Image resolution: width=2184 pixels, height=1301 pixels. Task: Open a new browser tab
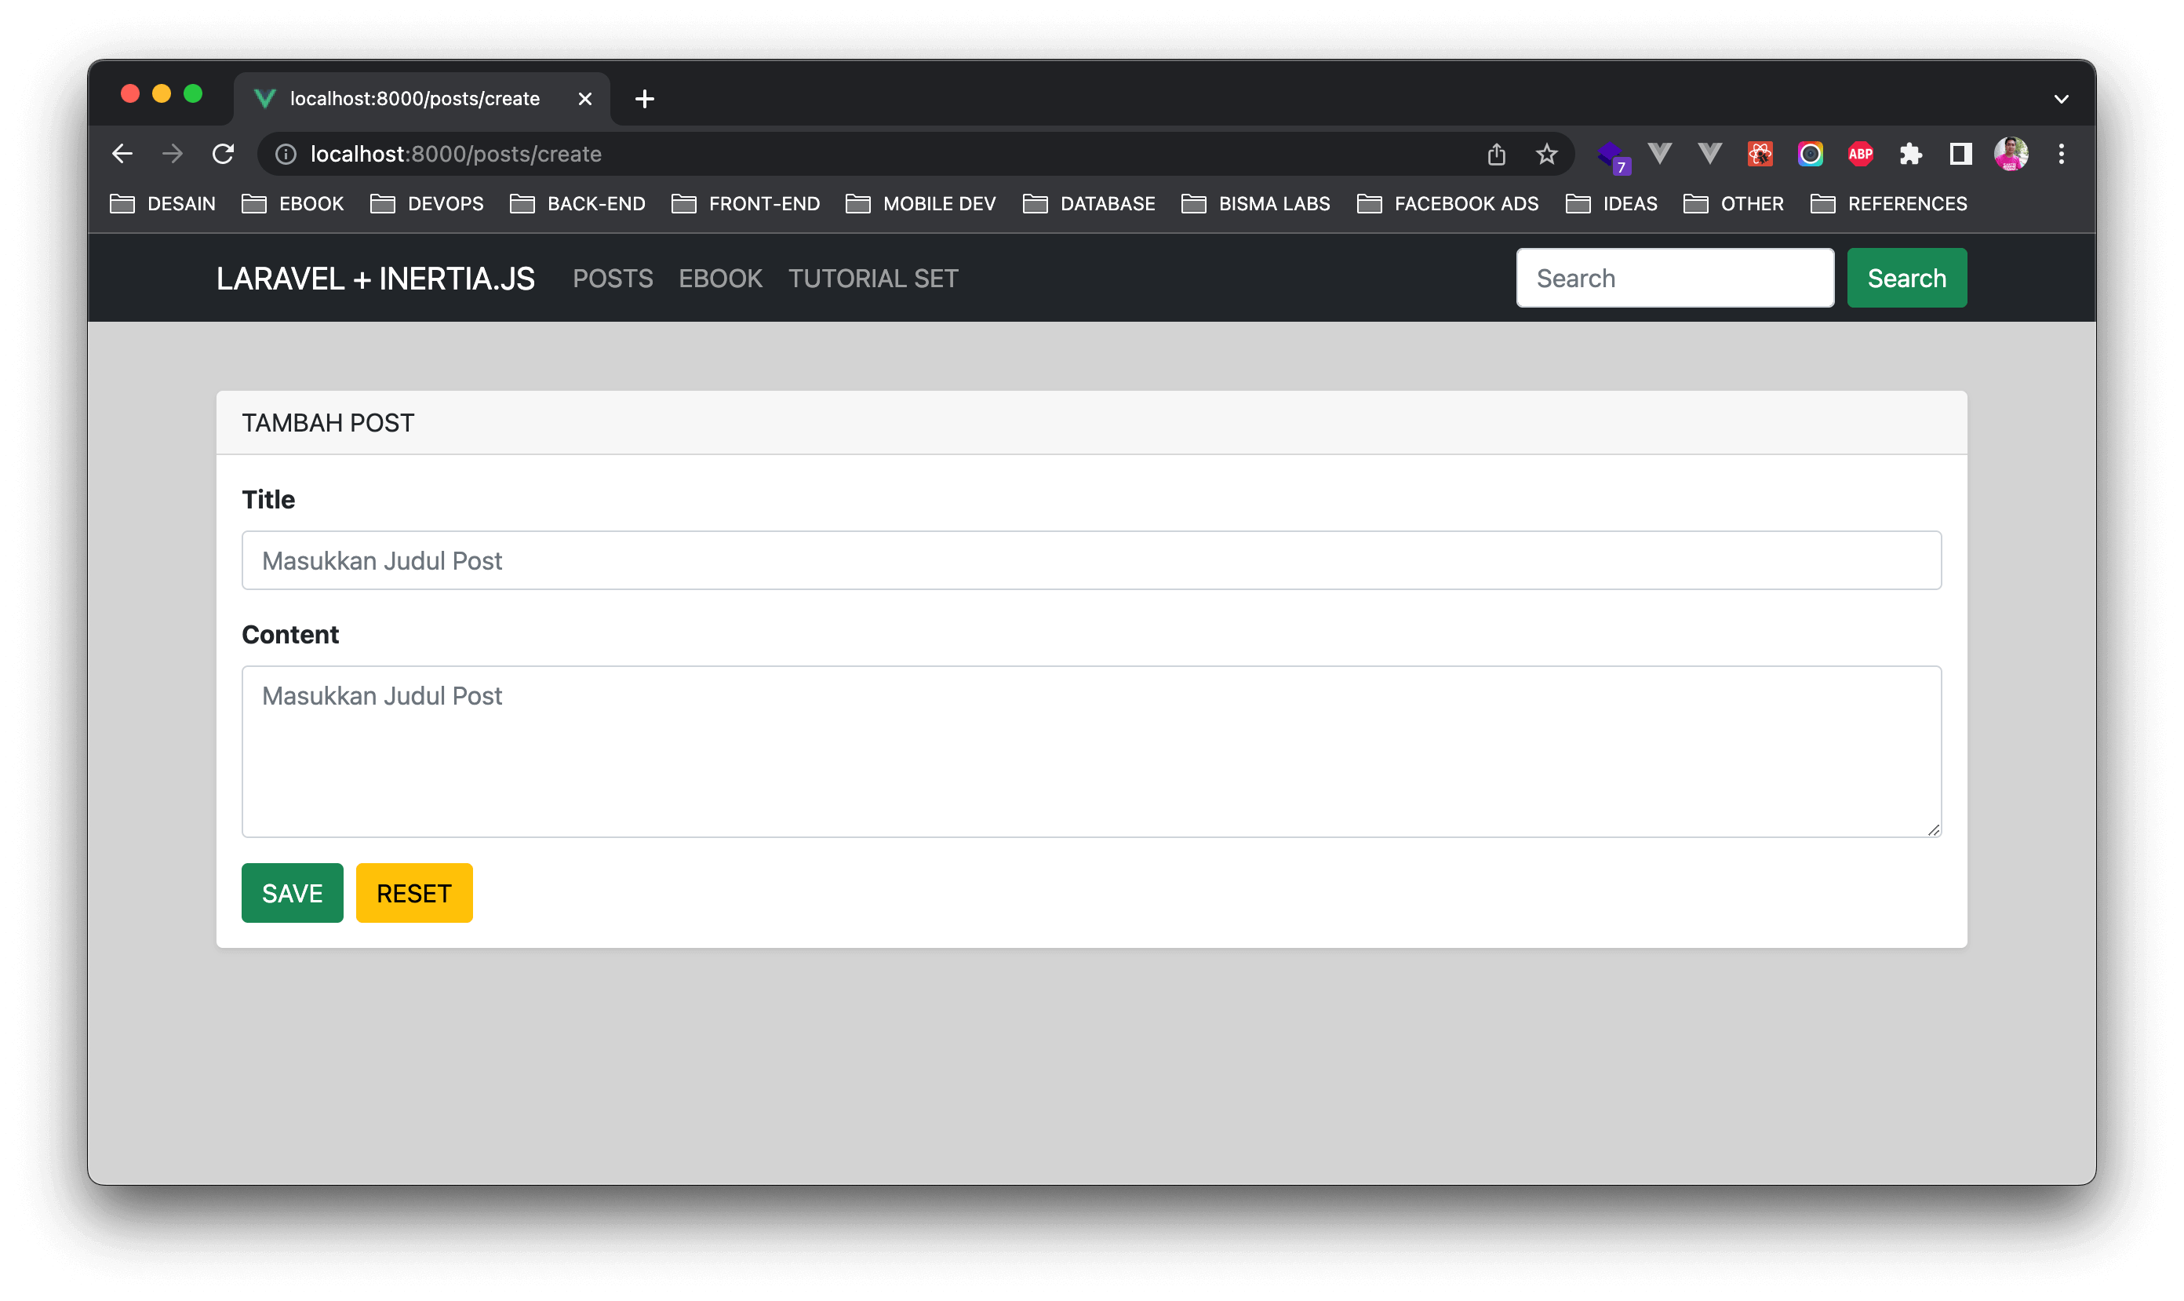click(644, 99)
